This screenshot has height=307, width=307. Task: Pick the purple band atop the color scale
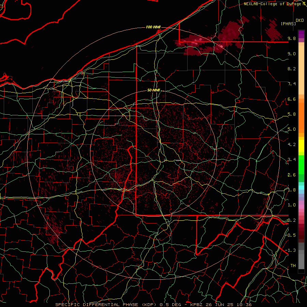click(x=301, y=34)
